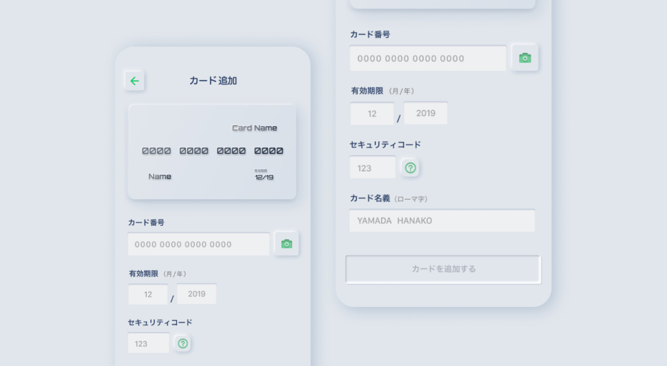Select month field '12' on the YAMADA HANAKO screen
The height and width of the screenshot is (366, 667).
pos(372,113)
